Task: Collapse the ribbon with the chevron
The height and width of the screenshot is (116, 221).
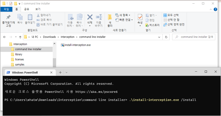Action: 211,9
